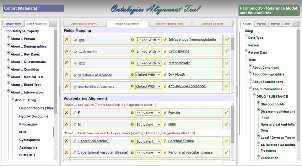This screenshot has width=302, height=166.
Task: Expand Vaccination class node
Action: (258, 156)
